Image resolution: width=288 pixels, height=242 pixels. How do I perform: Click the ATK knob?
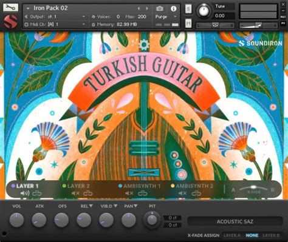pos(39,220)
